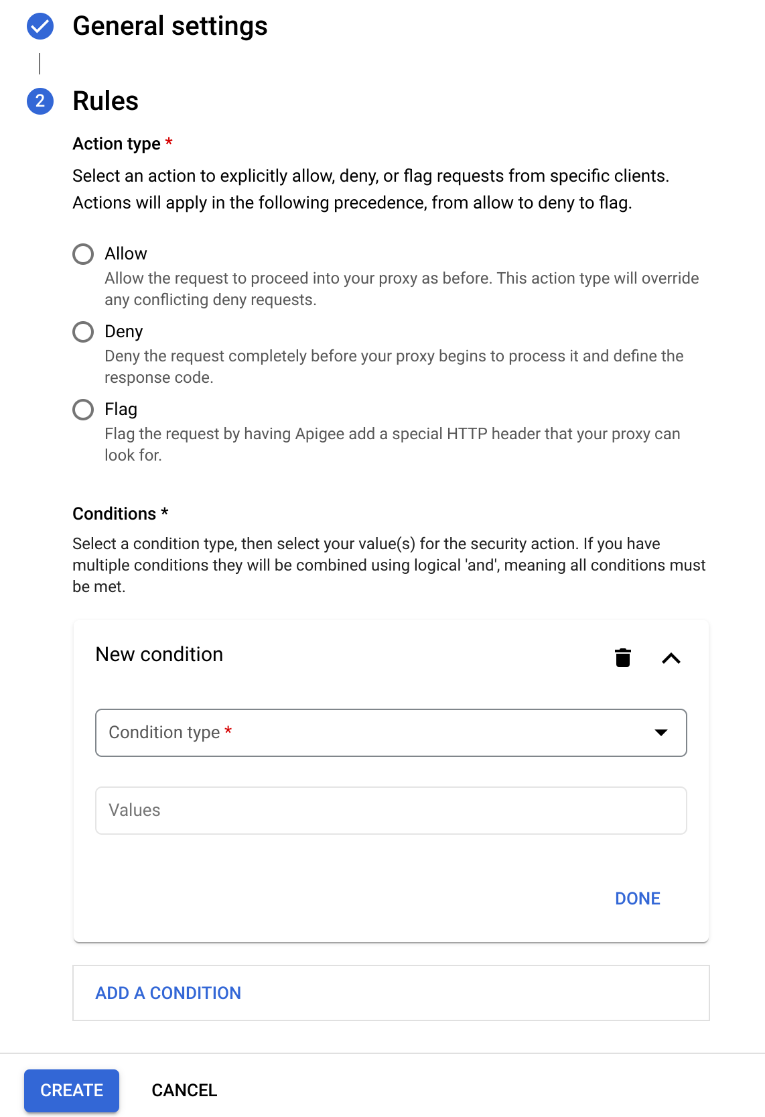Click the CREATE button
765x1117 pixels.
click(72, 1090)
